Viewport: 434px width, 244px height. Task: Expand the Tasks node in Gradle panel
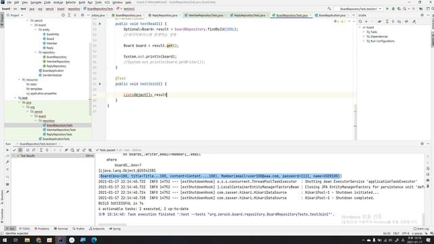click(x=363, y=32)
